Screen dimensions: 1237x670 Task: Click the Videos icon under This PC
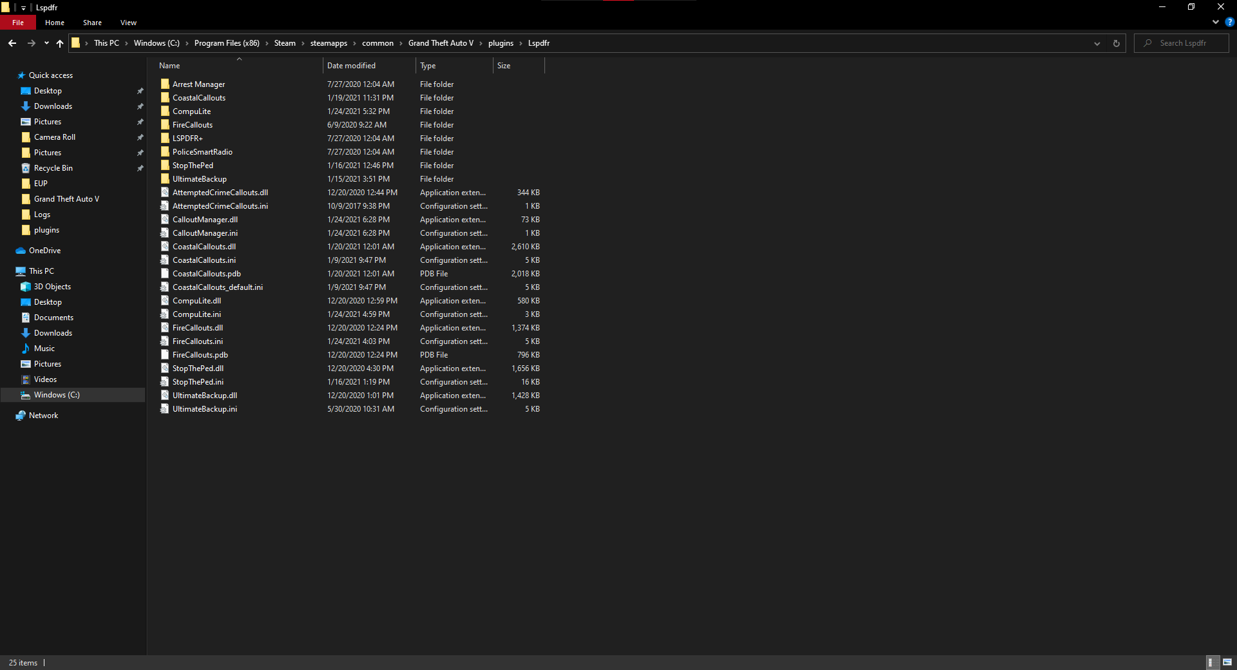pyautogui.click(x=26, y=379)
